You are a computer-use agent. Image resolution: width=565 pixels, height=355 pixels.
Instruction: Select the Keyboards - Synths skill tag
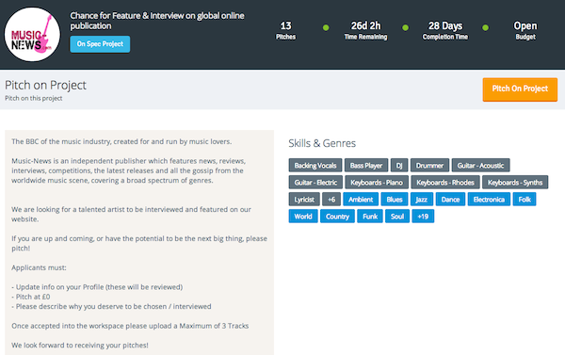pos(515,183)
